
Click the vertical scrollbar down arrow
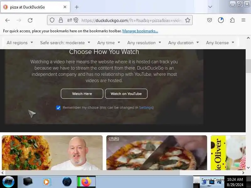tap(248, 168)
